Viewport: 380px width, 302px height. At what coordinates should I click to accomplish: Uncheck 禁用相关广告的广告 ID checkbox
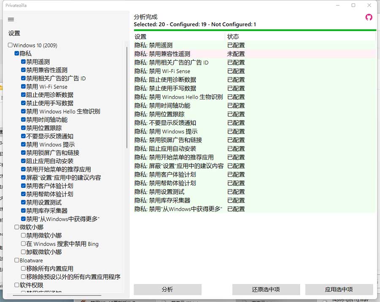coord(23,78)
